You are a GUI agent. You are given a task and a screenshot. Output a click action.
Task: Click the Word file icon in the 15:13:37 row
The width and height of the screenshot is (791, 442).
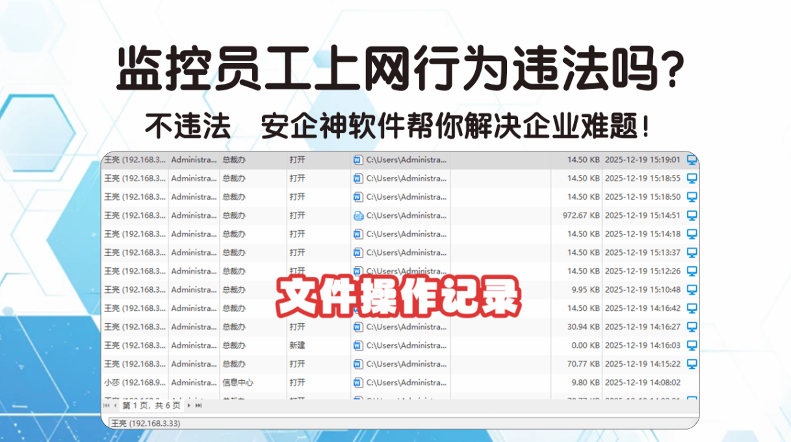coord(357,252)
